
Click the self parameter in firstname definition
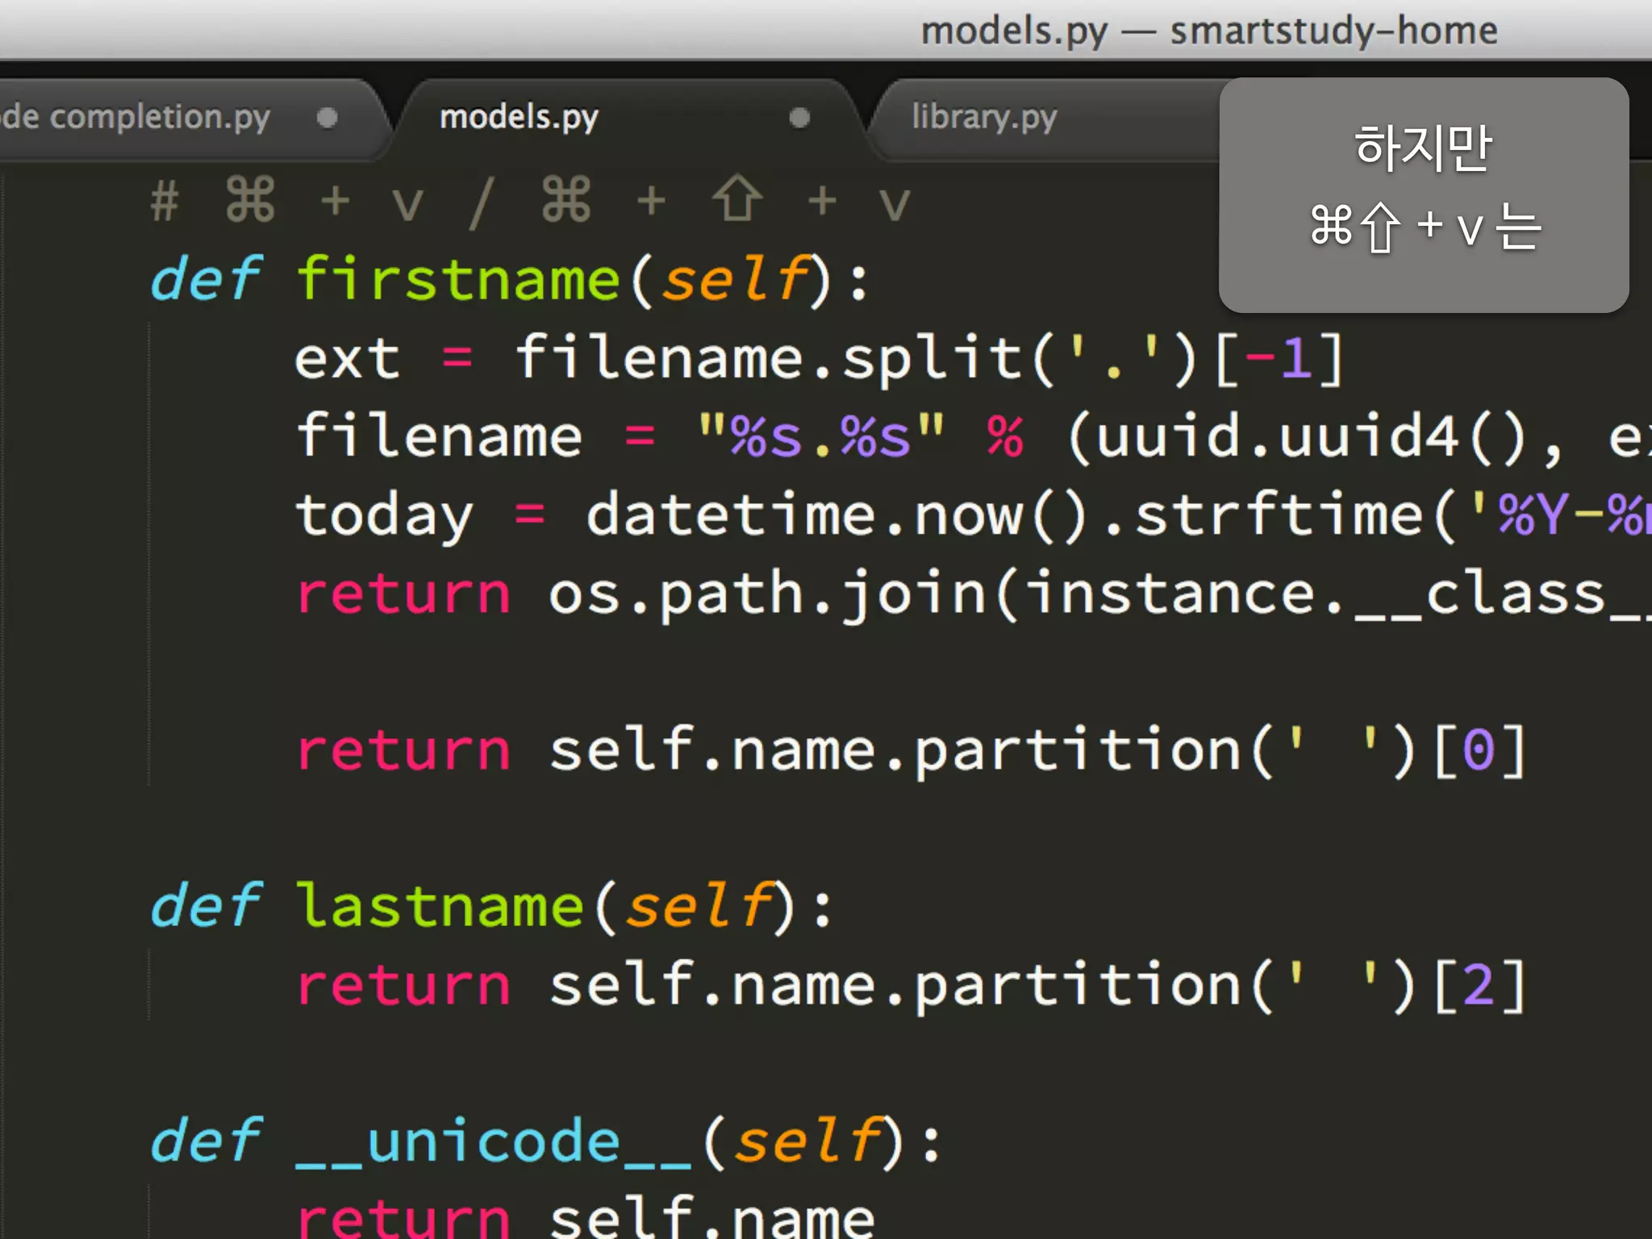coord(736,279)
